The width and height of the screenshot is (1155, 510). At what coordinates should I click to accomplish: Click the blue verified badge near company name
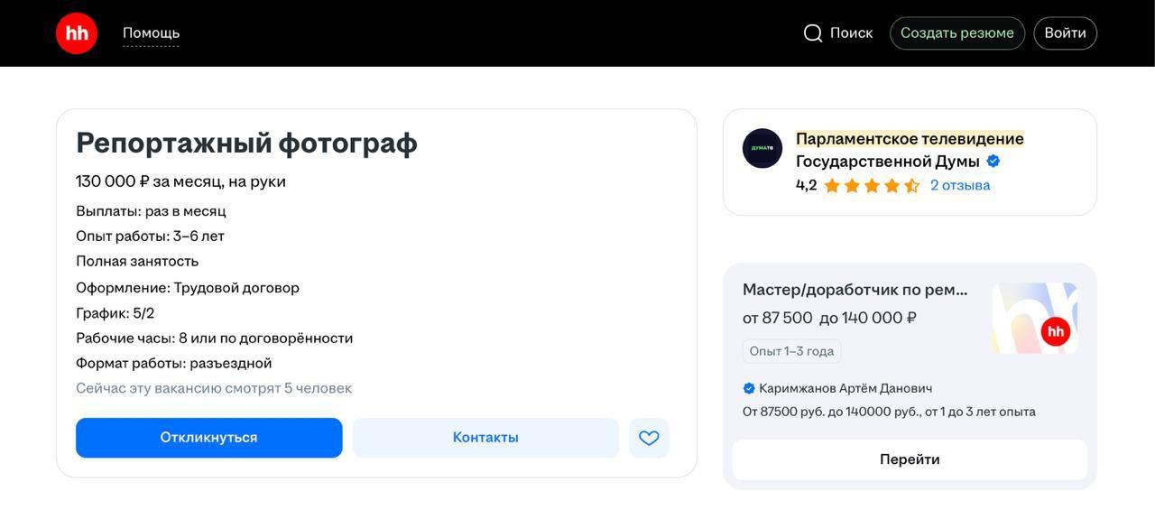(x=993, y=162)
